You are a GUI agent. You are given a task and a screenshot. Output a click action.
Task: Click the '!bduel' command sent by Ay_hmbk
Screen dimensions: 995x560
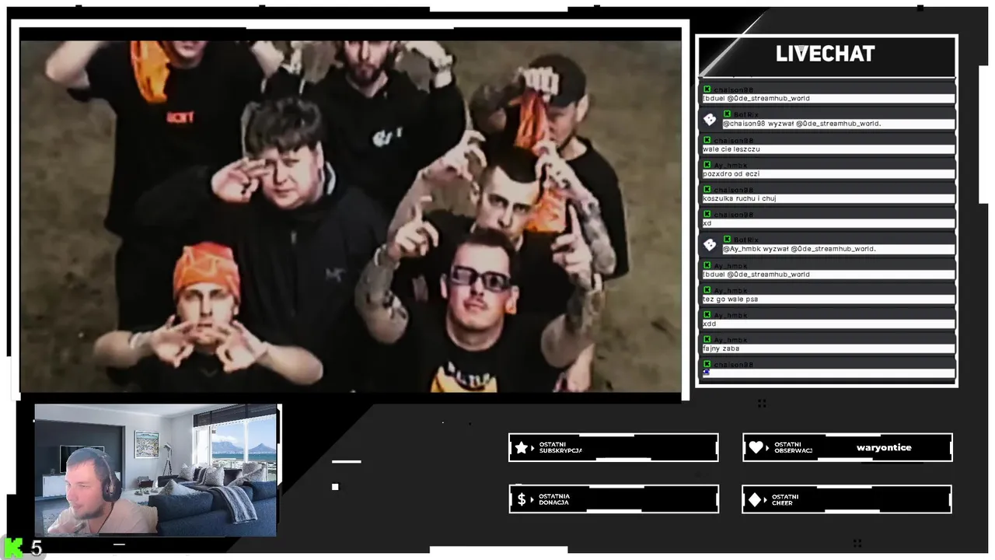pos(756,275)
